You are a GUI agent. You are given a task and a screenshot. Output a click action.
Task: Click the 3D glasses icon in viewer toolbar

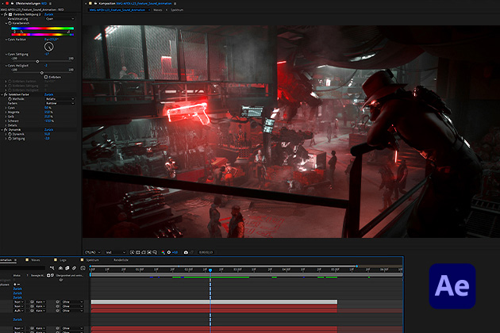pyautogui.click(x=155, y=252)
